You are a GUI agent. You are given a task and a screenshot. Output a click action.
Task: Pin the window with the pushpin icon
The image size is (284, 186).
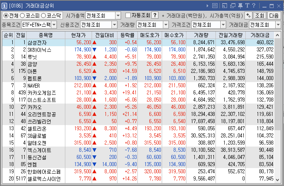(240, 6)
